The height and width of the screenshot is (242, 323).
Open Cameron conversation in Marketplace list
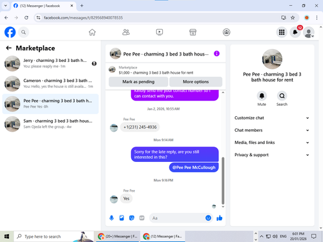(50, 83)
